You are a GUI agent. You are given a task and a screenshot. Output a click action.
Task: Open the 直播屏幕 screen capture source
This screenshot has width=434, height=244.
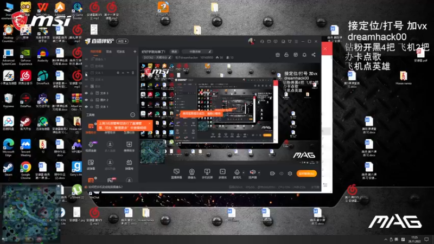click(x=176, y=174)
